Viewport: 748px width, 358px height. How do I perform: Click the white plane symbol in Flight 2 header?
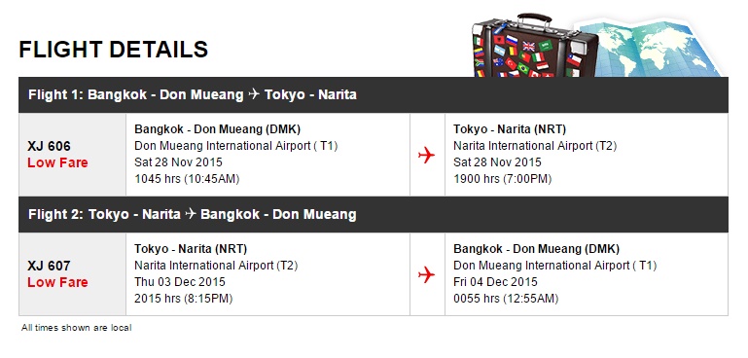click(191, 213)
